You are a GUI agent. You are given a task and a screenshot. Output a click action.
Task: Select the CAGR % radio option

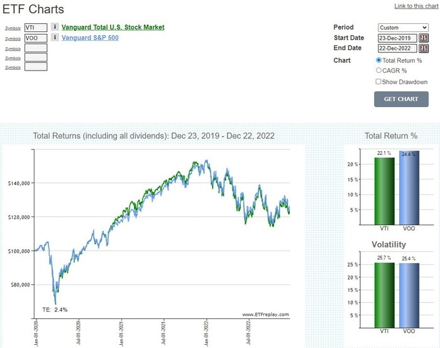pyautogui.click(x=378, y=70)
